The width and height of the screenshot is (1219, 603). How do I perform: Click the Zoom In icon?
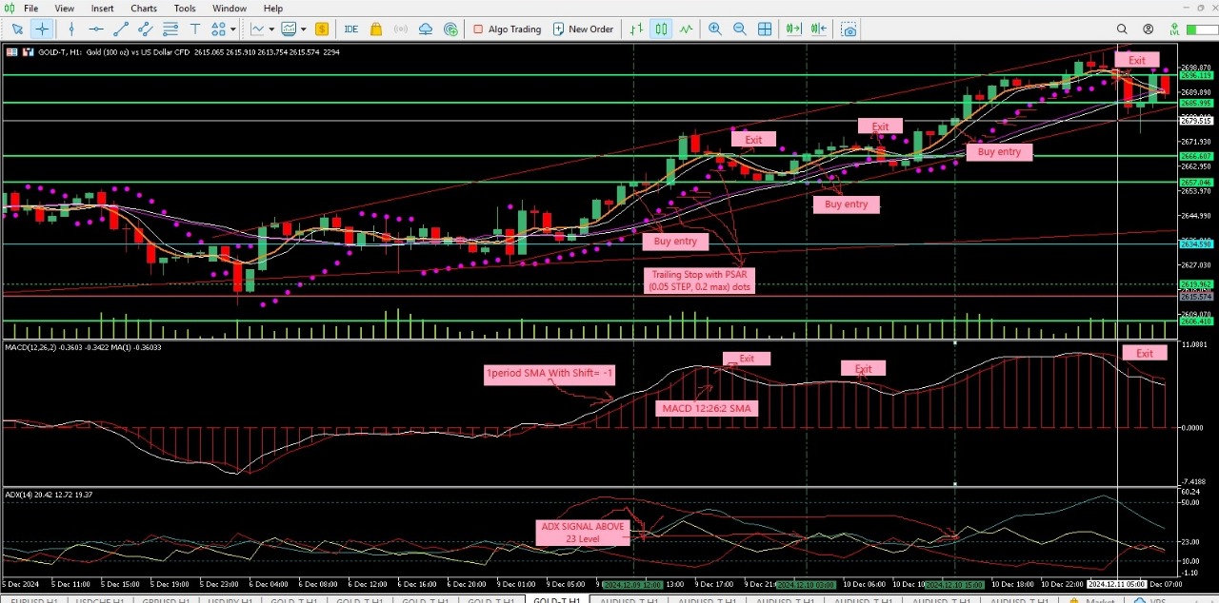click(x=714, y=29)
